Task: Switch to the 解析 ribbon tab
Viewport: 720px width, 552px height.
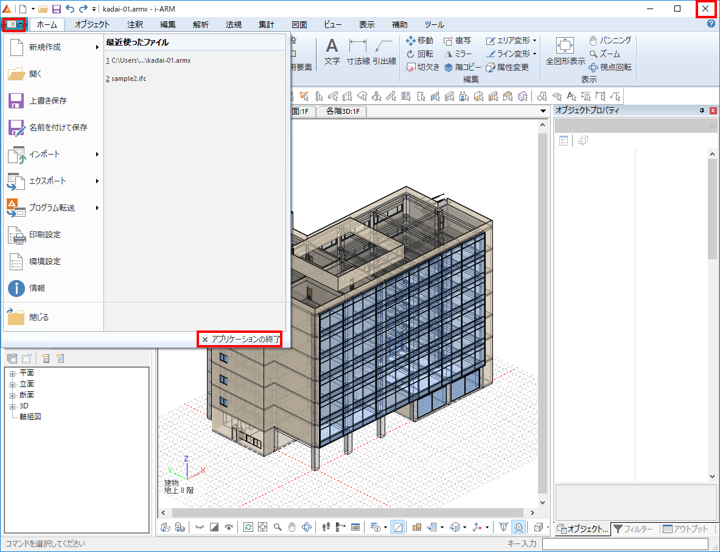Action: pyautogui.click(x=200, y=25)
